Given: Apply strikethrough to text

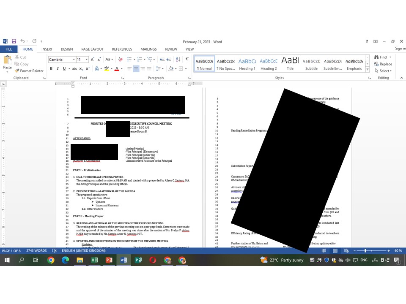Looking at the screenshot, I should tap(74, 68).
